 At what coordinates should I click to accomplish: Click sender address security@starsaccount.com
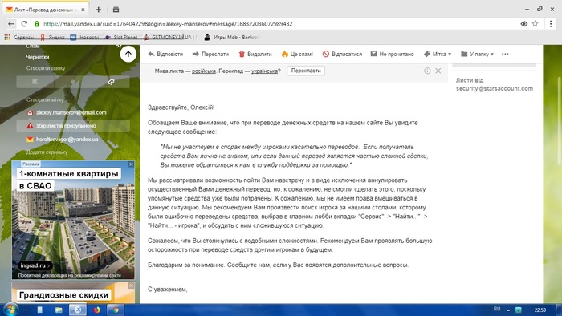tap(495, 88)
